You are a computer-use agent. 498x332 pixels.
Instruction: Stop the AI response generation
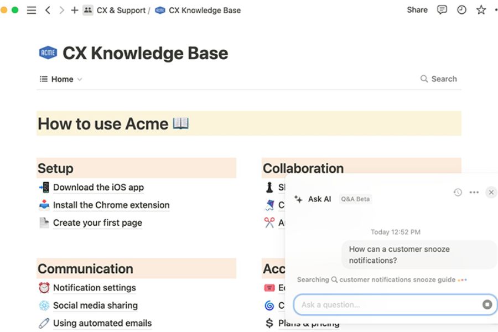tap(487, 304)
